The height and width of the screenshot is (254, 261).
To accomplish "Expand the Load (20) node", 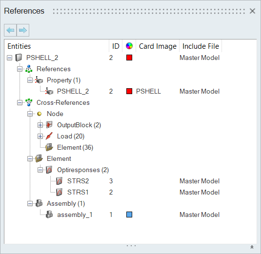I will 40,136.
